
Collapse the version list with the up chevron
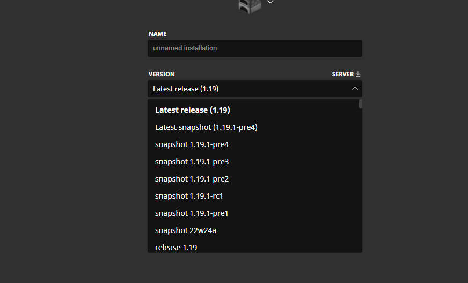pos(354,89)
